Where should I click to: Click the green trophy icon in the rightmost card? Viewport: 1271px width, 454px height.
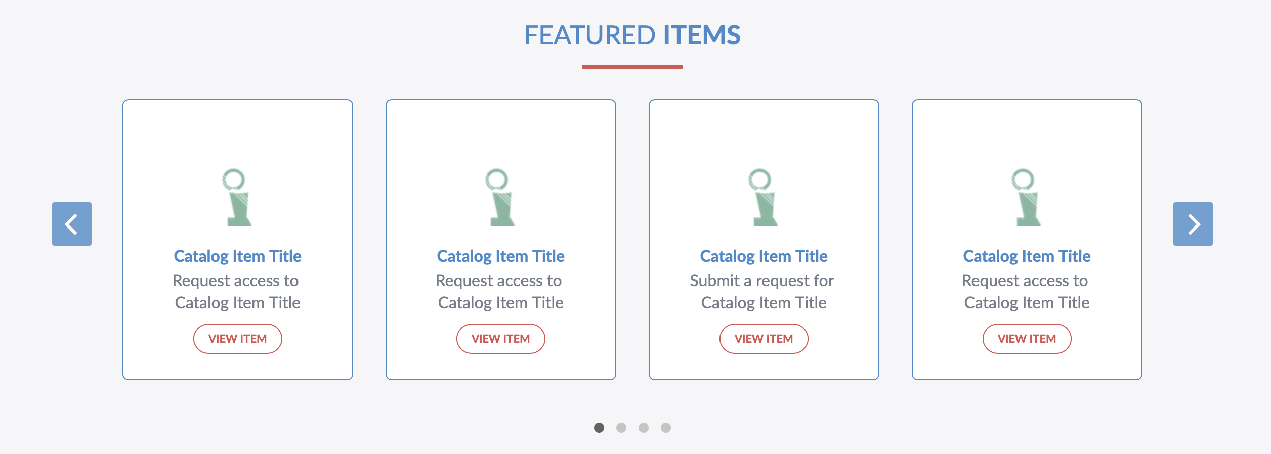pos(1027,197)
